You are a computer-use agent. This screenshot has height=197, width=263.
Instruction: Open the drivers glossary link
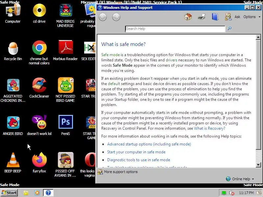coord(171,60)
